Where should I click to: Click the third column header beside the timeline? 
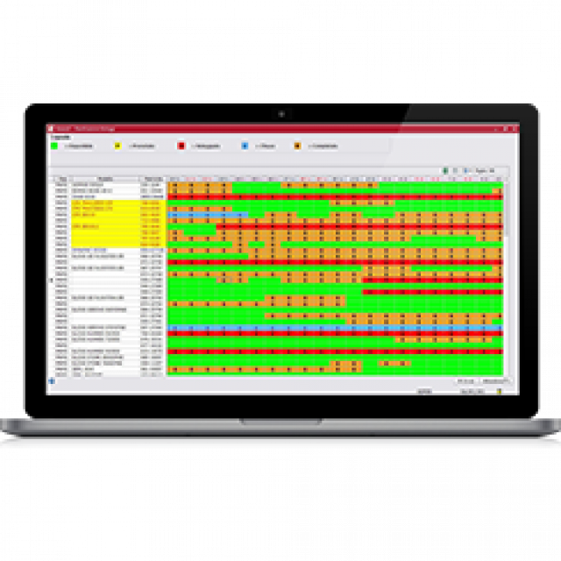153,179
